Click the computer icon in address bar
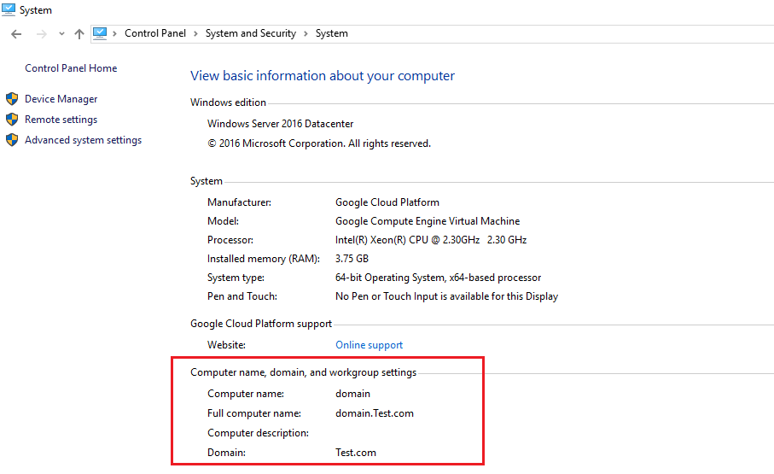The height and width of the screenshot is (474, 774). pos(100,33)
